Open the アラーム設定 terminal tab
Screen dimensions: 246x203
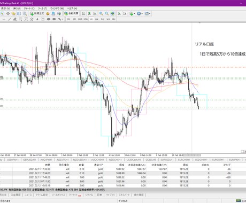42,195
